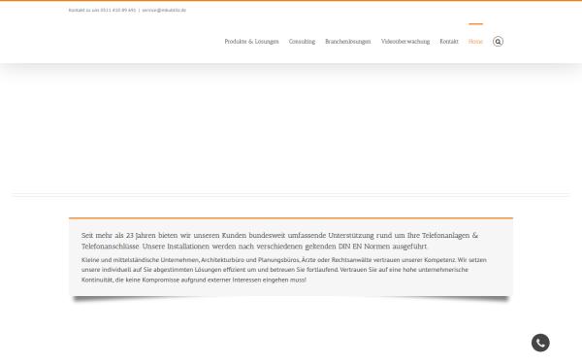Open the search magnifier icon in navigation
Screen dimensions: 582x364
(498, 42)
